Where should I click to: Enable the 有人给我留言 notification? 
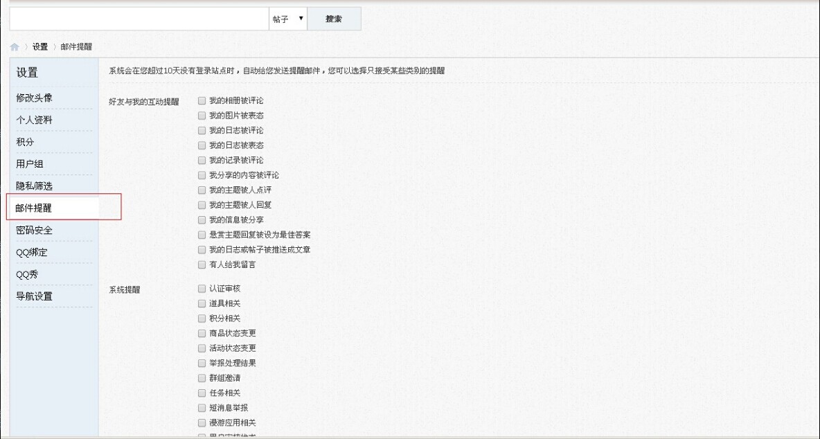[x=201, y=265]
